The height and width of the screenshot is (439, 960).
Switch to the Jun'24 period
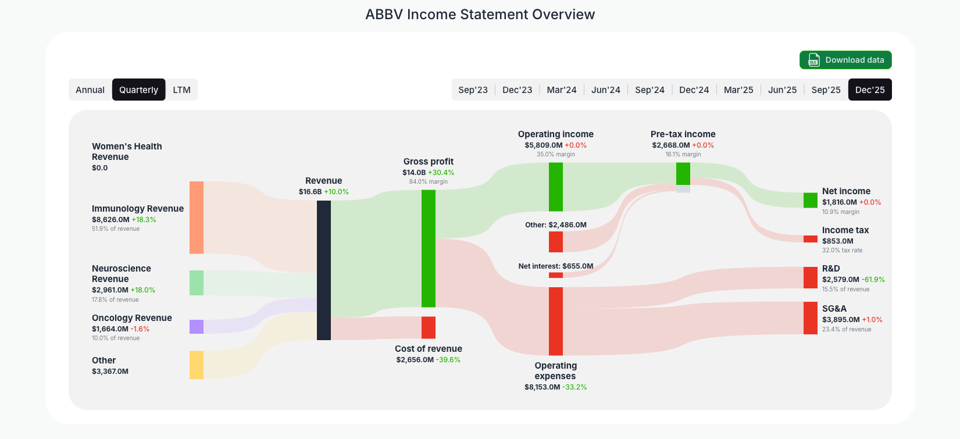tap(605, 90)
